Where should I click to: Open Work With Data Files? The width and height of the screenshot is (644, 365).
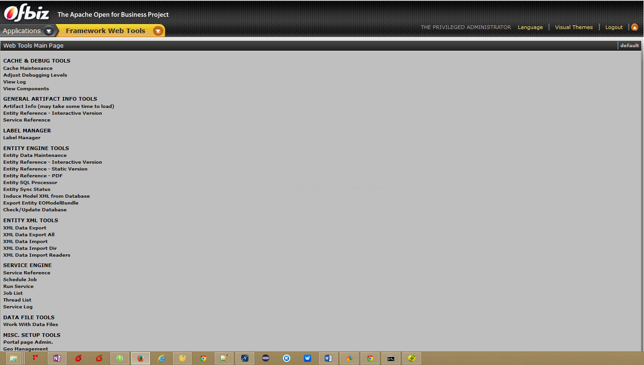tap(30, 325)
